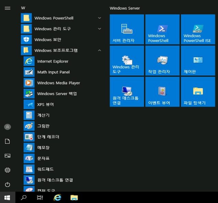Click the user account icon

8,127
